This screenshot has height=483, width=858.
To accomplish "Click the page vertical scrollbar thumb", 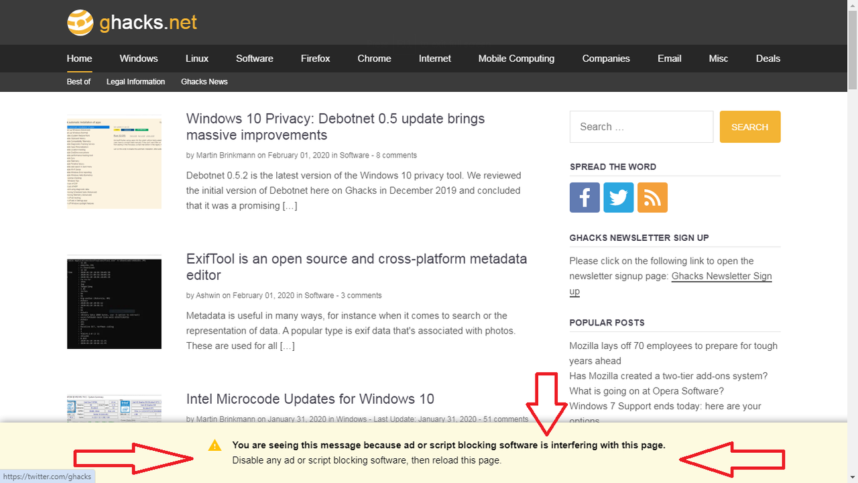I will [x=852, y=51].
